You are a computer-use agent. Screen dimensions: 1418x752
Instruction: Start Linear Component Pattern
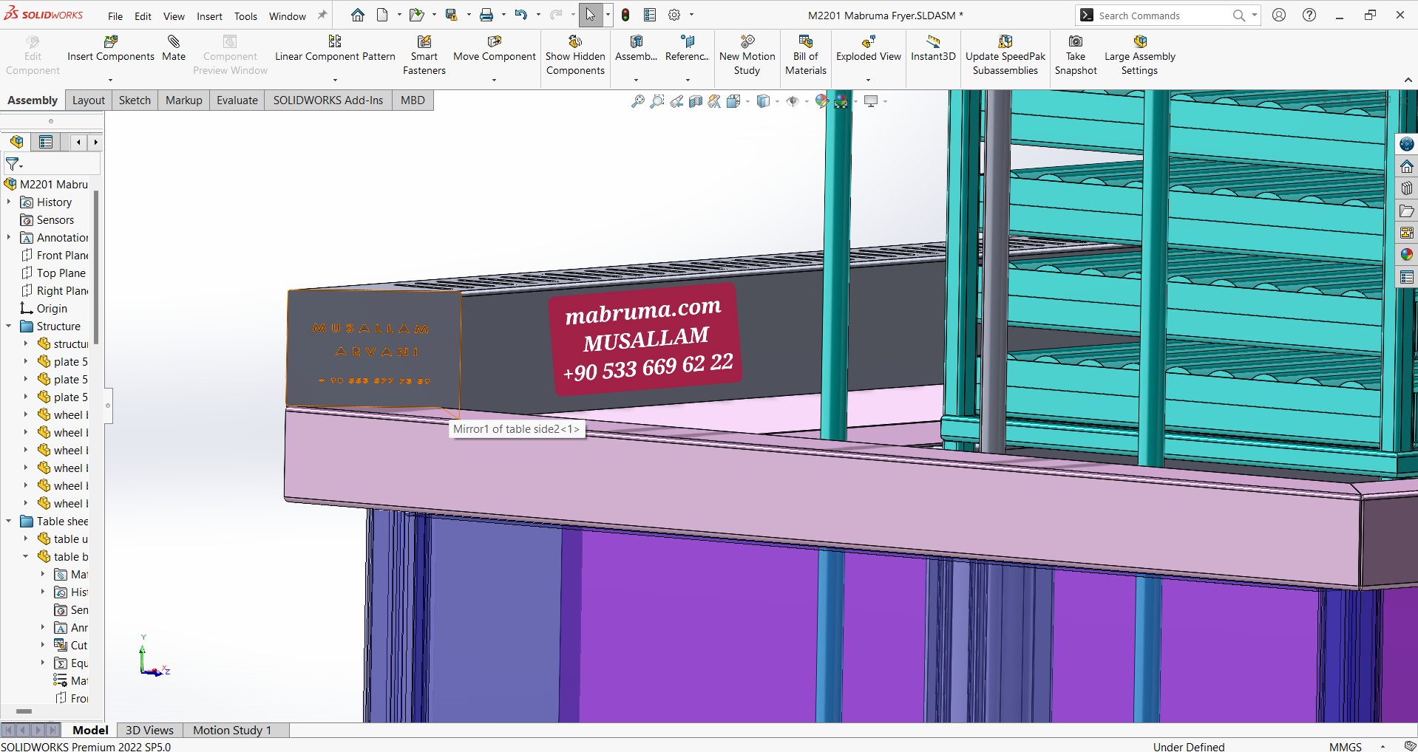tap(335, 49)
